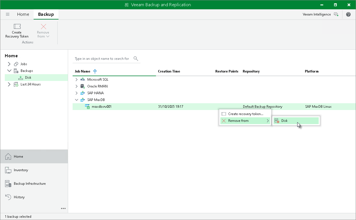Select the Oracle RMAN row
Screen dimensions: 356x220
(x=214, y=86)
